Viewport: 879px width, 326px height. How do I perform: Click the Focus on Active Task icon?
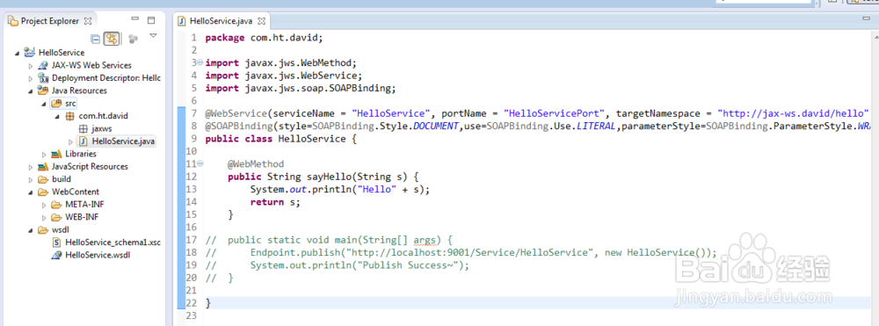[133, 39]
